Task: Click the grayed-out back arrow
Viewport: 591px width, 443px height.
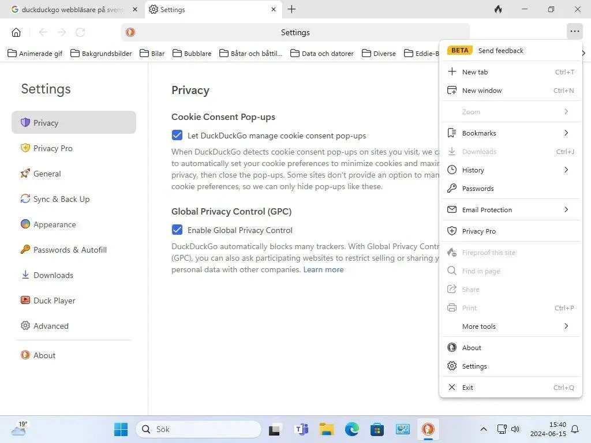Action: 43,32
